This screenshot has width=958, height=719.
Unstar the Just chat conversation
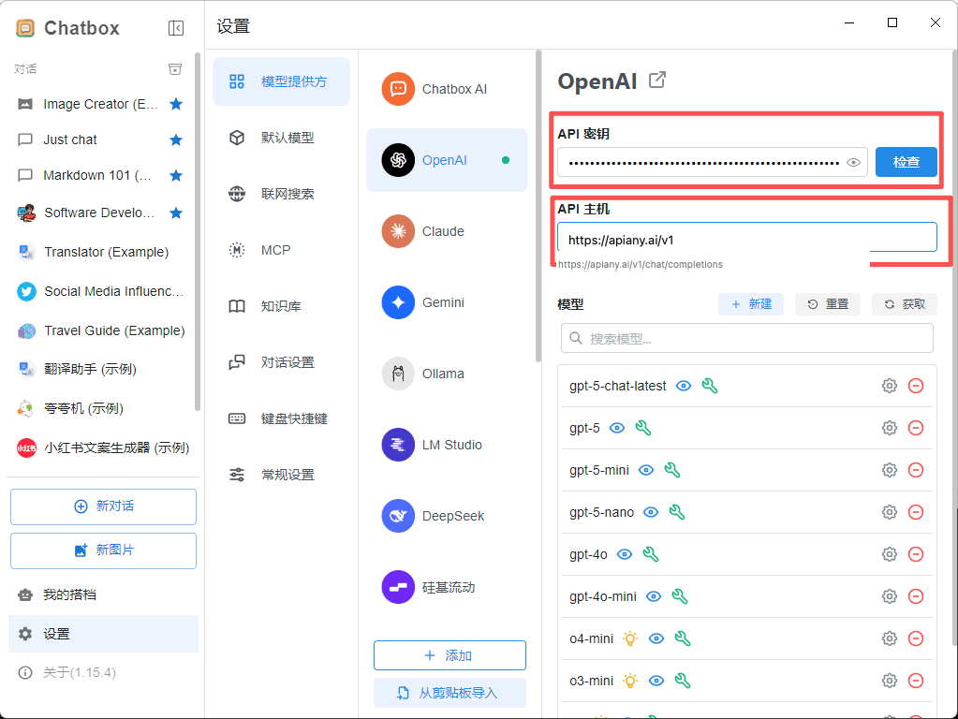pos(176,139)
